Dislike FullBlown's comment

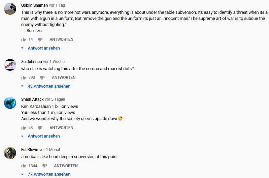[x=44, y=166]
